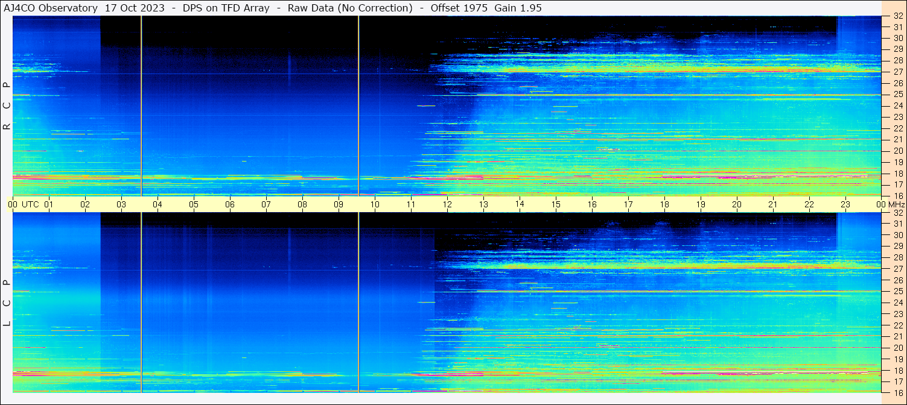Click the 16 MHz label on LCP scale
The height and width of the screenshot is (405, 907).
pos(897,392)
